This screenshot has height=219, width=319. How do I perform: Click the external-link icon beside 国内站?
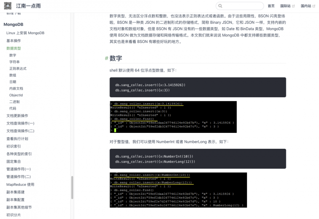314,5
